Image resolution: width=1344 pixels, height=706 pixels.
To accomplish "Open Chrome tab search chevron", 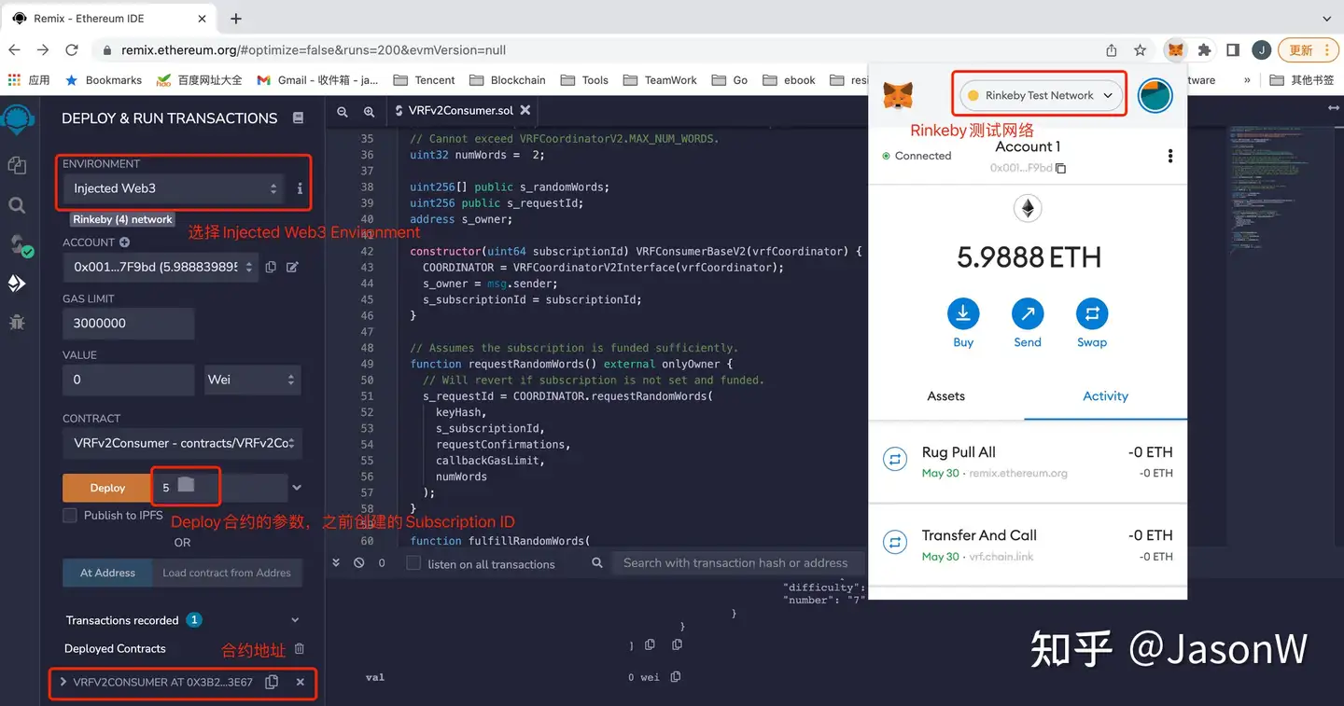I will click(x=1327, y=19).
